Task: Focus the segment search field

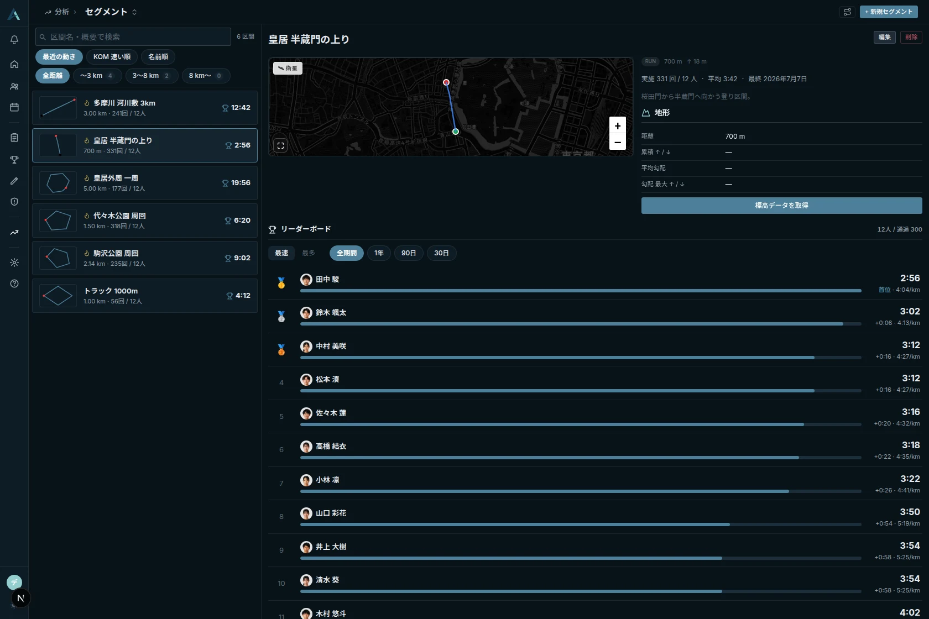Action: pos(133,37)
